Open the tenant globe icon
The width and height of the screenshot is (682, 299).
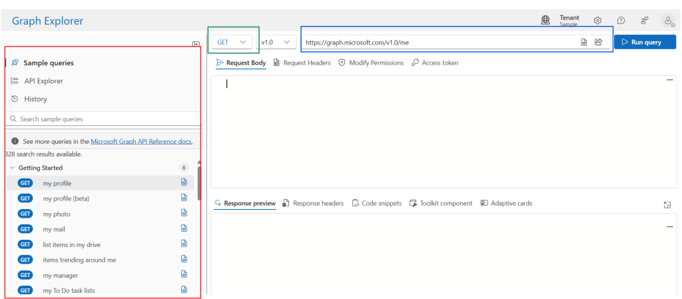click(x=545, y=20)
